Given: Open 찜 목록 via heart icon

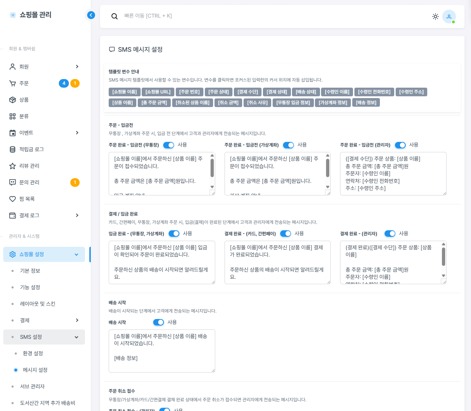Looking at the screenshot, I should click(13, 199).
